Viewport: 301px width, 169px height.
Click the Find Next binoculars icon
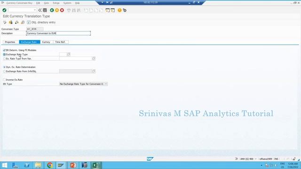coord(79,10)
